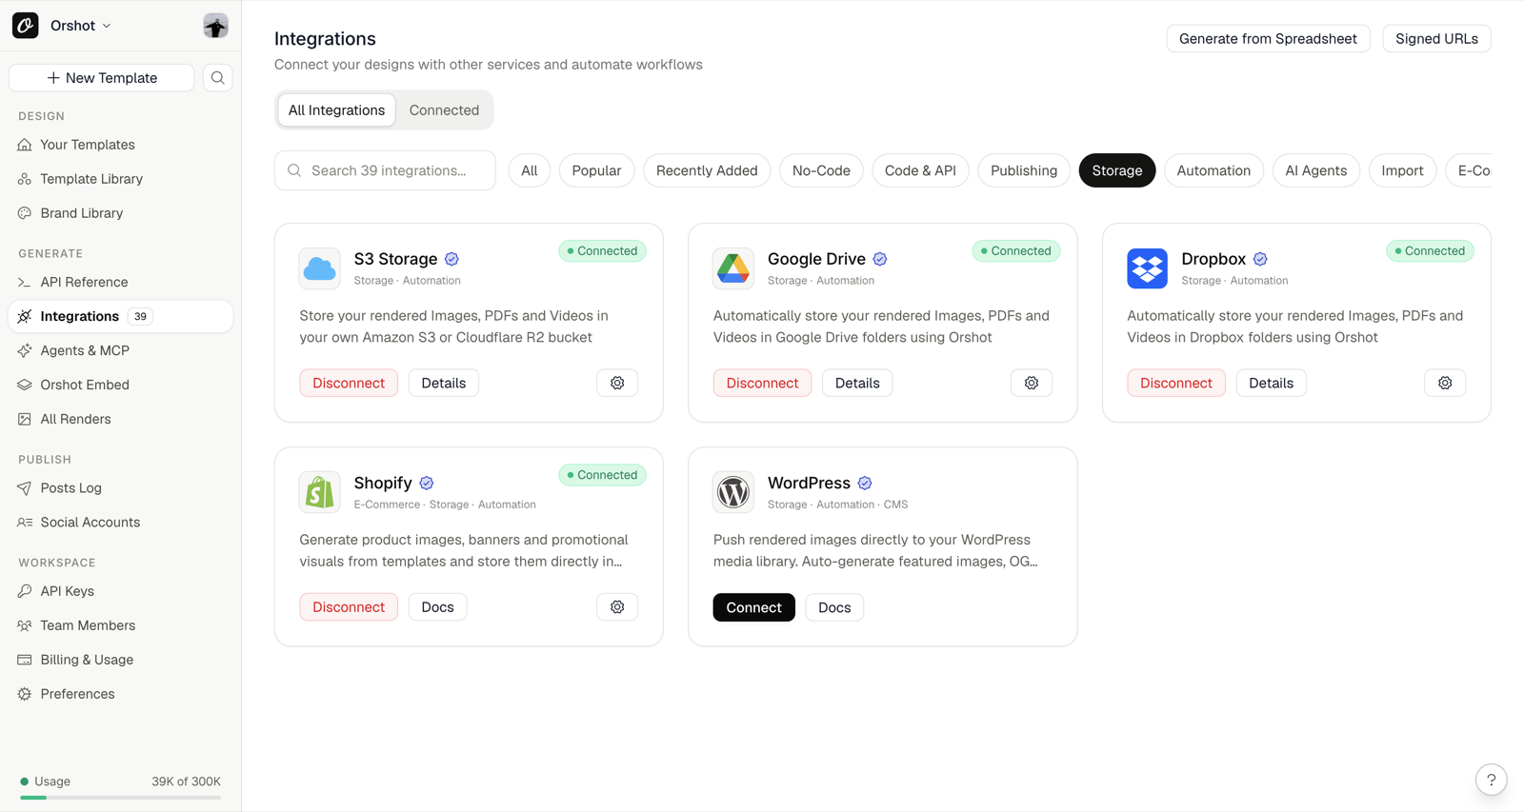1524x812 pixels.
Task: Open the sidebar search icon
Action: 217,78
